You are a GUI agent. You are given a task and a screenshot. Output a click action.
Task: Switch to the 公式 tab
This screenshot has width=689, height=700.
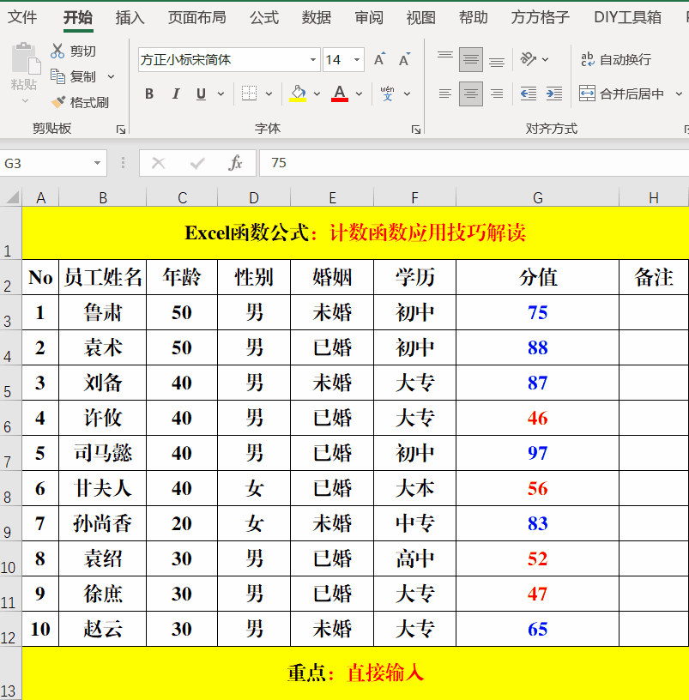point(264,17)
